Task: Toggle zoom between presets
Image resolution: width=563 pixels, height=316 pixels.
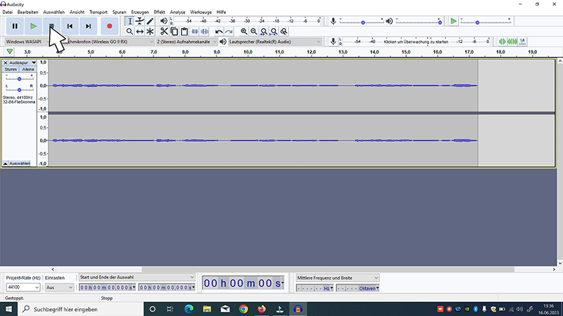Action: pyautogui.click(x=284, y=32)
